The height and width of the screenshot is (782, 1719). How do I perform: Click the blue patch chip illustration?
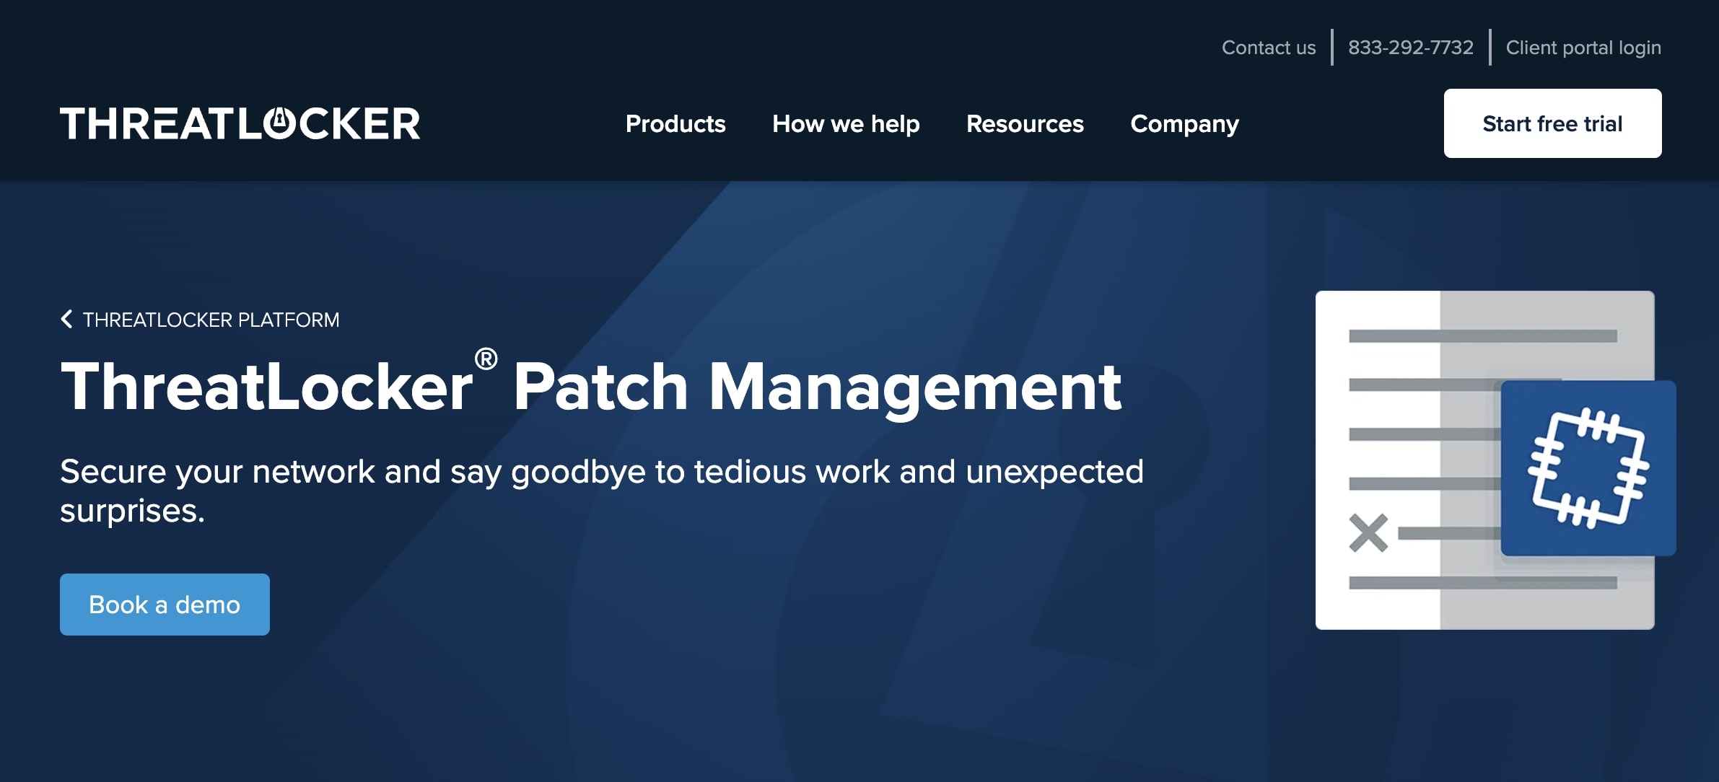pos(1588,469)
